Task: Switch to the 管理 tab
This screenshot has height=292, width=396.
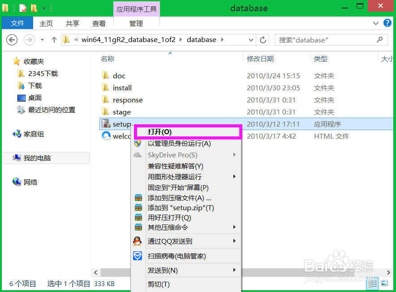Action: coord(136,23)
